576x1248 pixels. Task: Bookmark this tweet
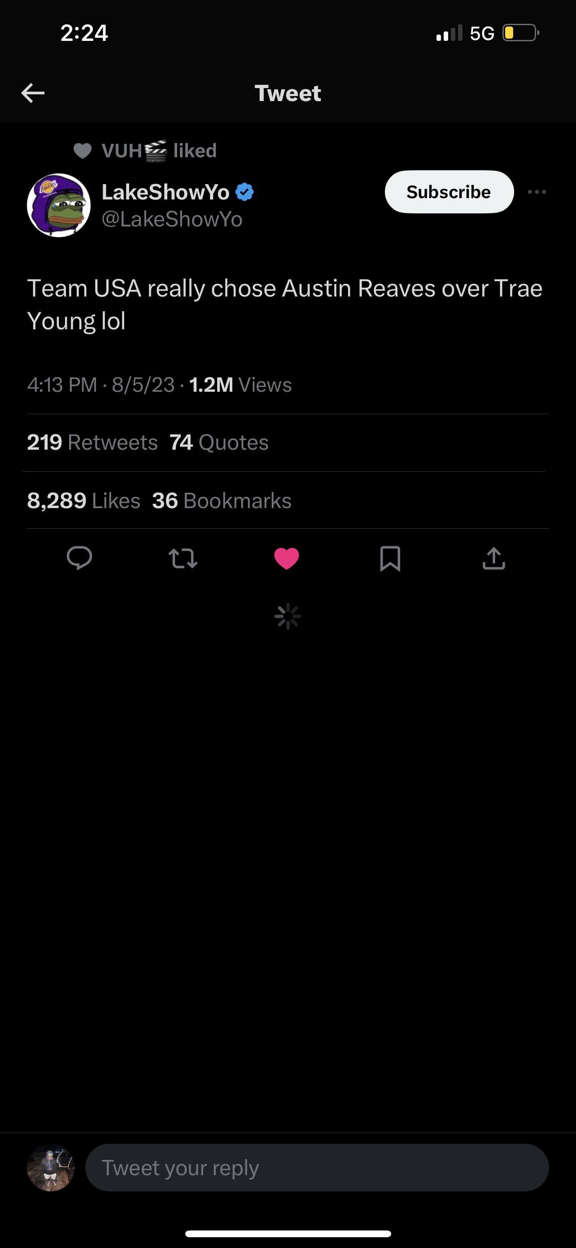click(390, 558)
